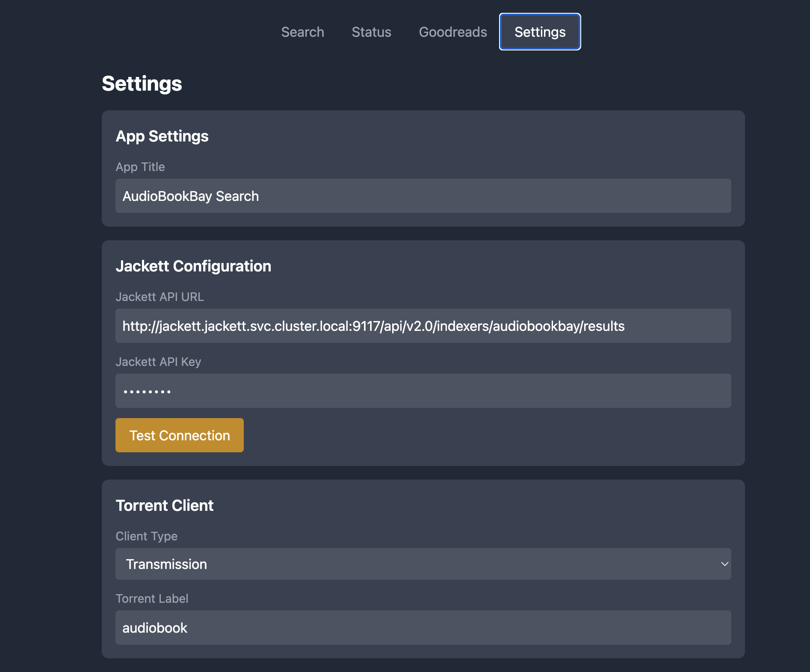Focus the Jackett API URL field

[x=423, y=326]
